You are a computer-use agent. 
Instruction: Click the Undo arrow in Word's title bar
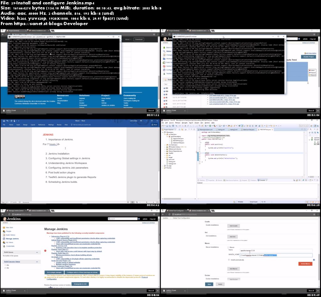click(8, 121)
